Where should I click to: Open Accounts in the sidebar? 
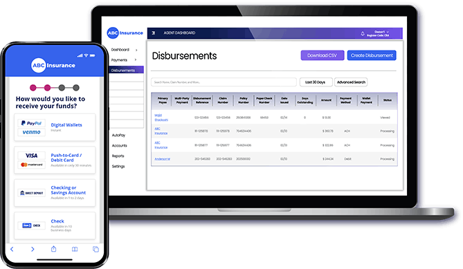click(x=119, y=145)
